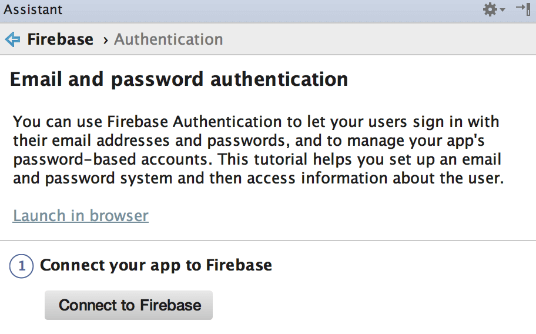Click the breadcrumb chevron after Firebase
Viewport: 536px width, 334px height.
click(x=106, y=41)
